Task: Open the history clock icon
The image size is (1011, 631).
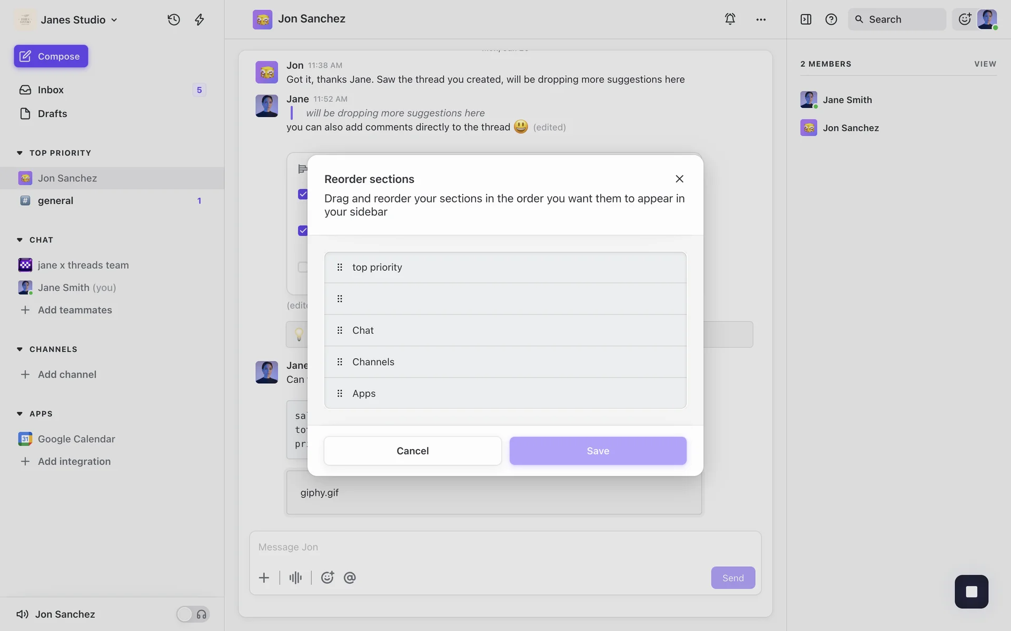Action: [x=174, y=19]
